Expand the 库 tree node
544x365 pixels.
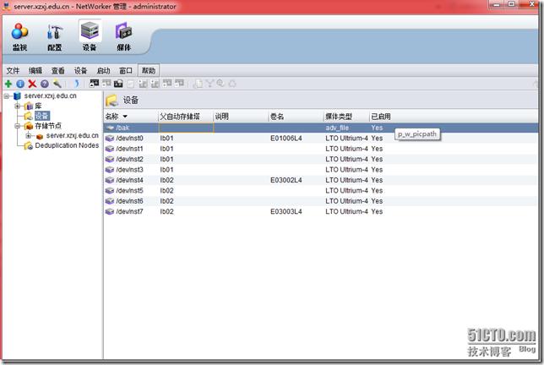point(18,106)
